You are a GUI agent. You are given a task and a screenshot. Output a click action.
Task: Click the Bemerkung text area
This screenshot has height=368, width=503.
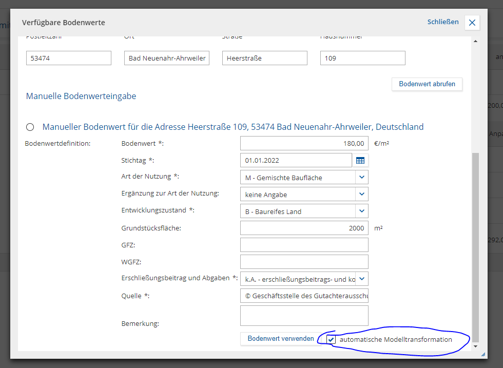click(304, 316)
